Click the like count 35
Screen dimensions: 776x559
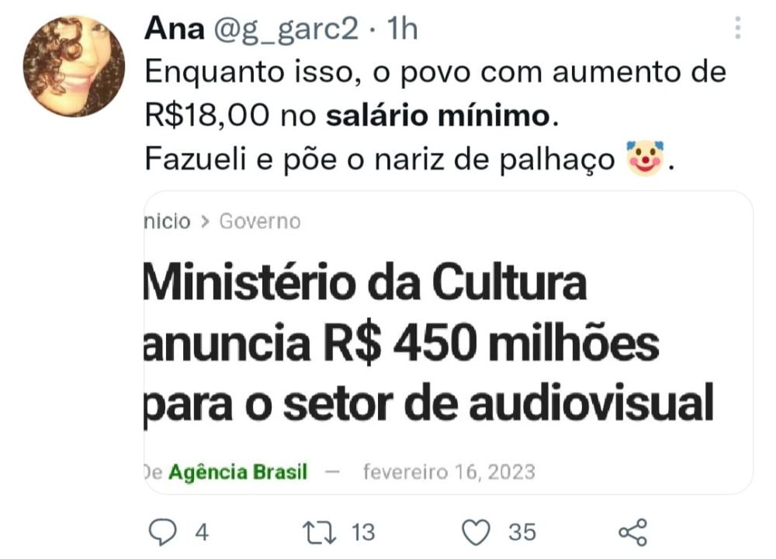522,533
